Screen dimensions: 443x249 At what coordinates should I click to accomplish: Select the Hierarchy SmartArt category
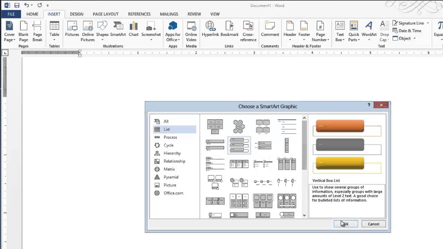pyautogui.click(x=174, y=153)
